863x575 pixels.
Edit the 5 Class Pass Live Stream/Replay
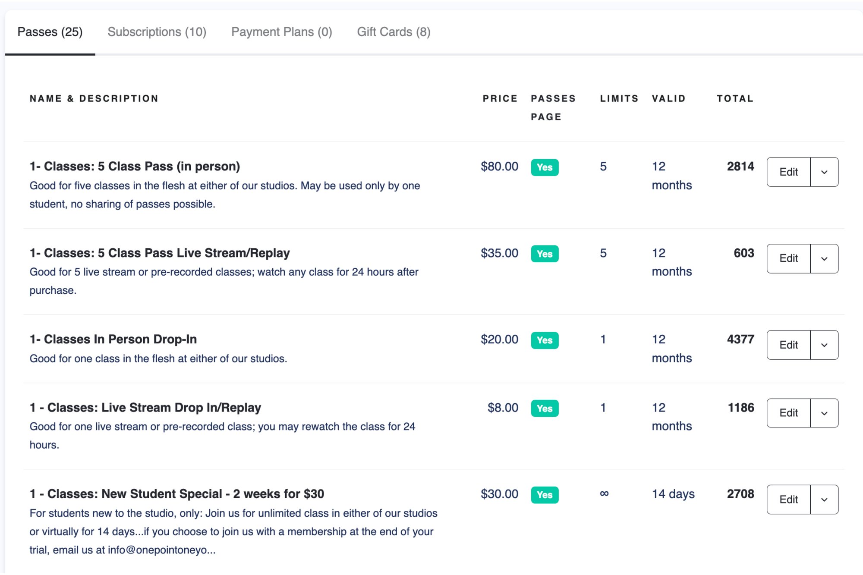(788, 258)
